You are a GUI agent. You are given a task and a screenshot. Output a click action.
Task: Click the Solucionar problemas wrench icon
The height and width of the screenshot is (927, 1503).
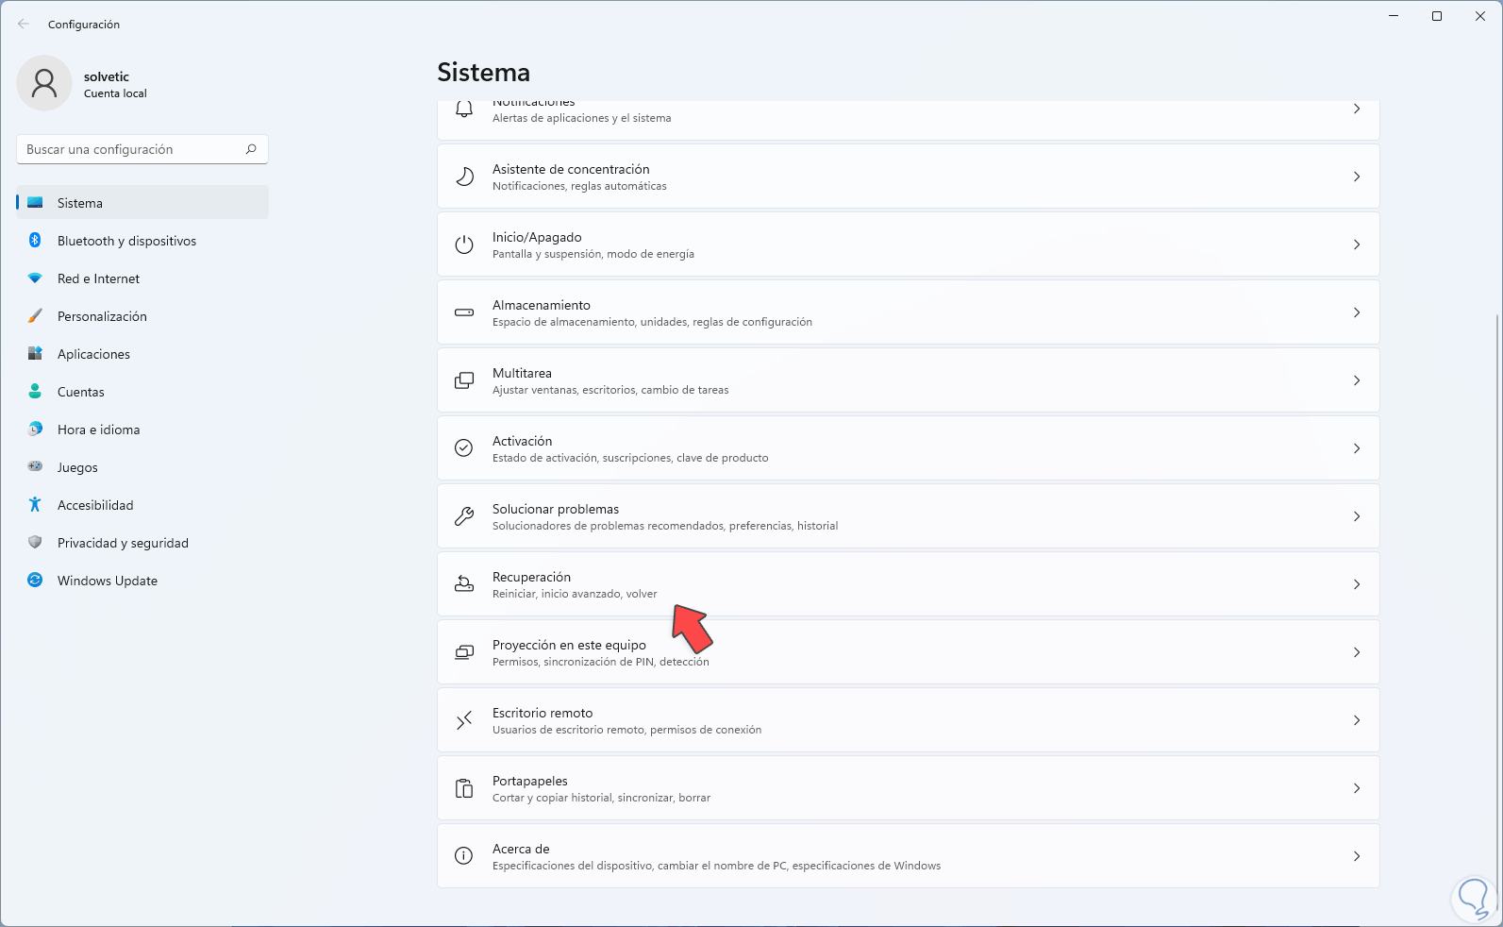click(464, 516)
